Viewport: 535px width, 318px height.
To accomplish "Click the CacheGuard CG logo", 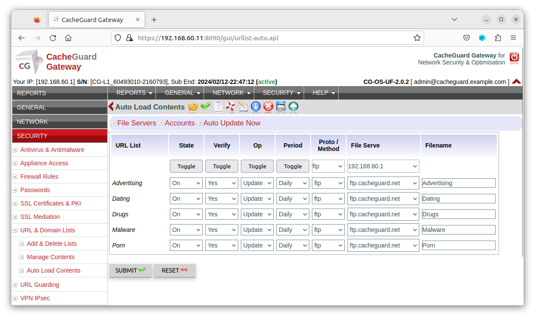I will pyautogui.click(x=29, y=62).
